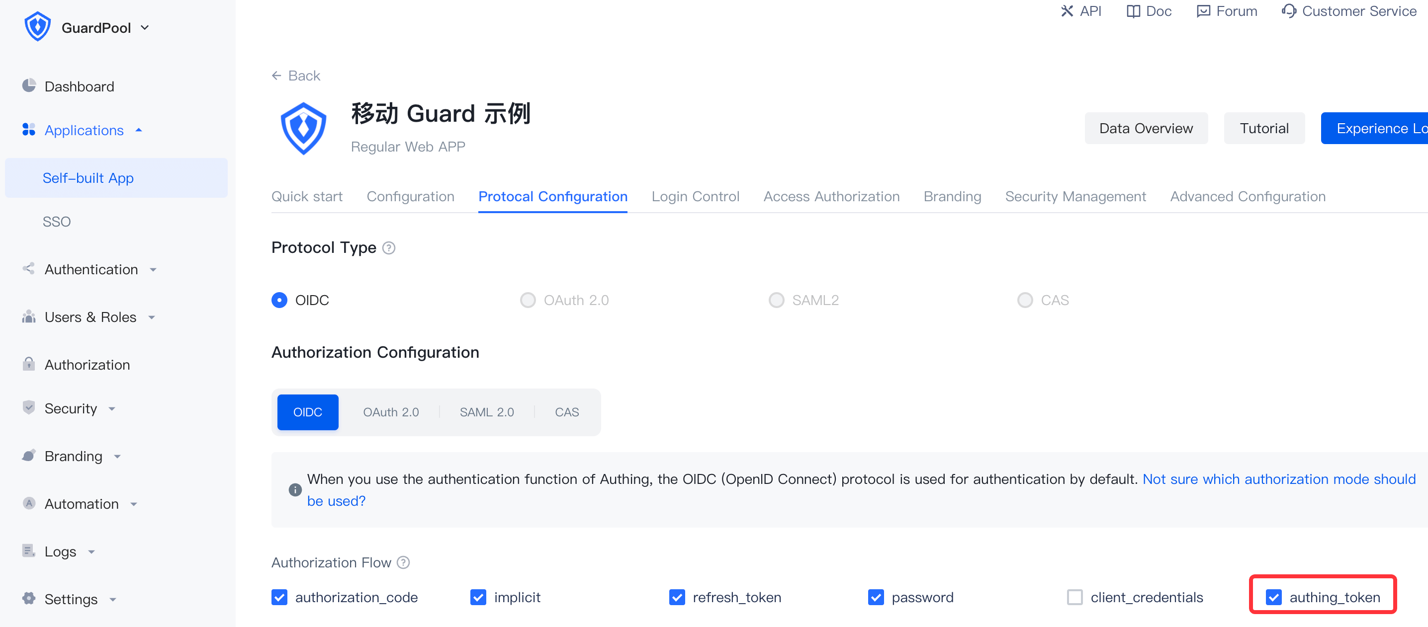
Task: Click the Data Overview button
Action: [x=1145, y=128]
